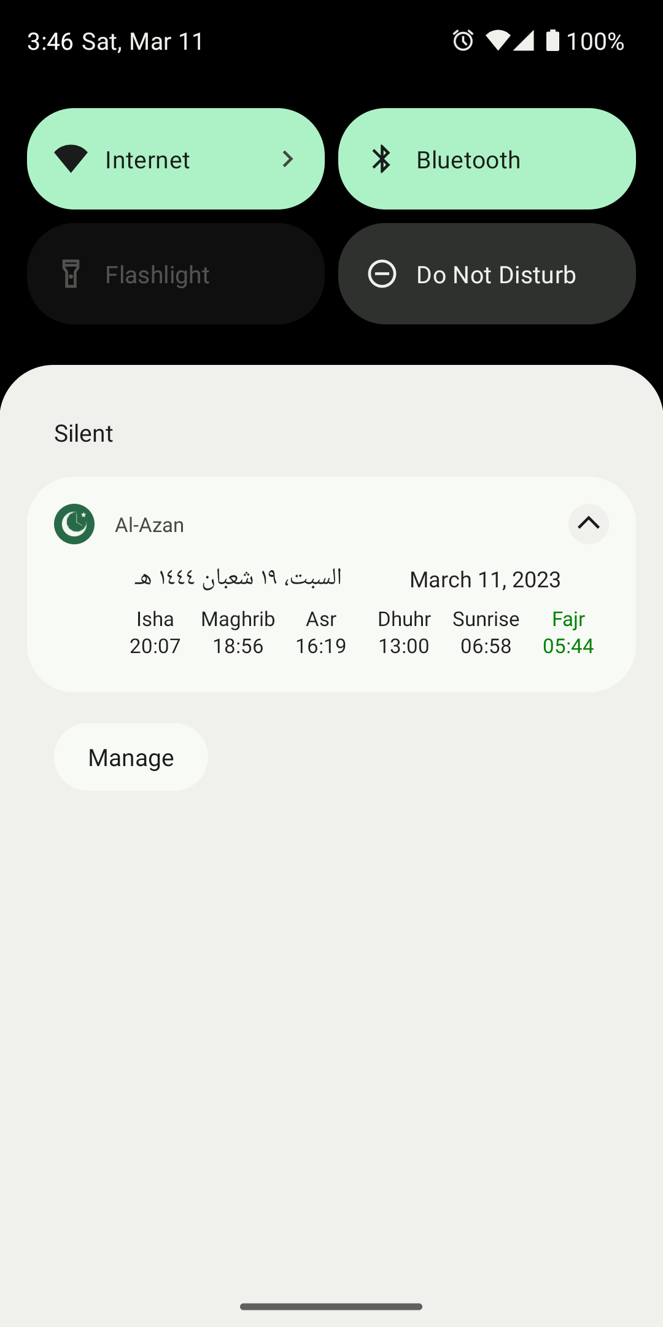The height and width of the screenshot is (1327, 663).
Task: Tap the Manage notifications button
Action: pos(131,757)
